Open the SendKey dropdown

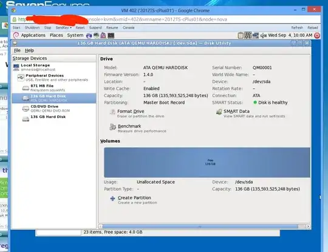(64, 27)
